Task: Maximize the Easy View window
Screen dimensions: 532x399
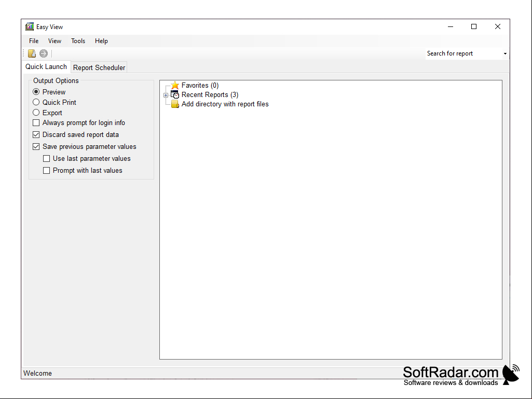Action: [x=474, y=26]
